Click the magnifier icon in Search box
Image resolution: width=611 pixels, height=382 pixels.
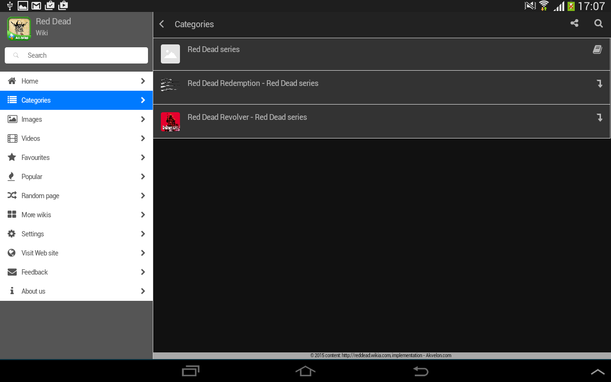pyautogui.click(x=16, y=55)
